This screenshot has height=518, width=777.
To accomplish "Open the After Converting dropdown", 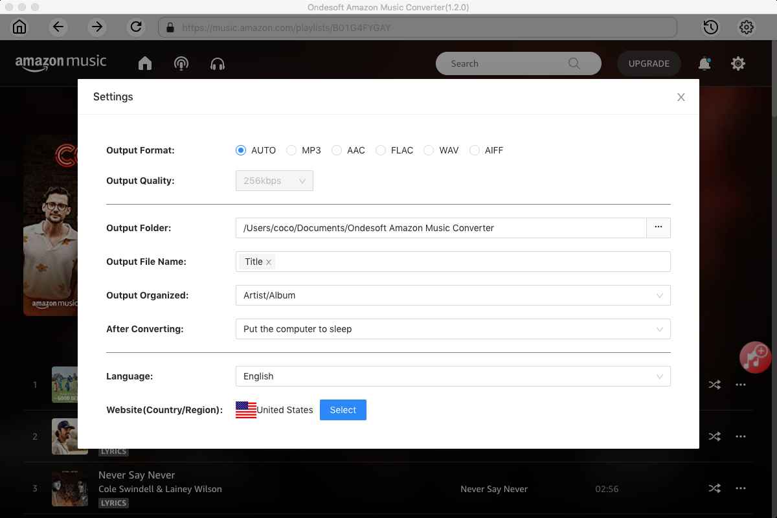I will pyautogui.click(x=453, y=329).
